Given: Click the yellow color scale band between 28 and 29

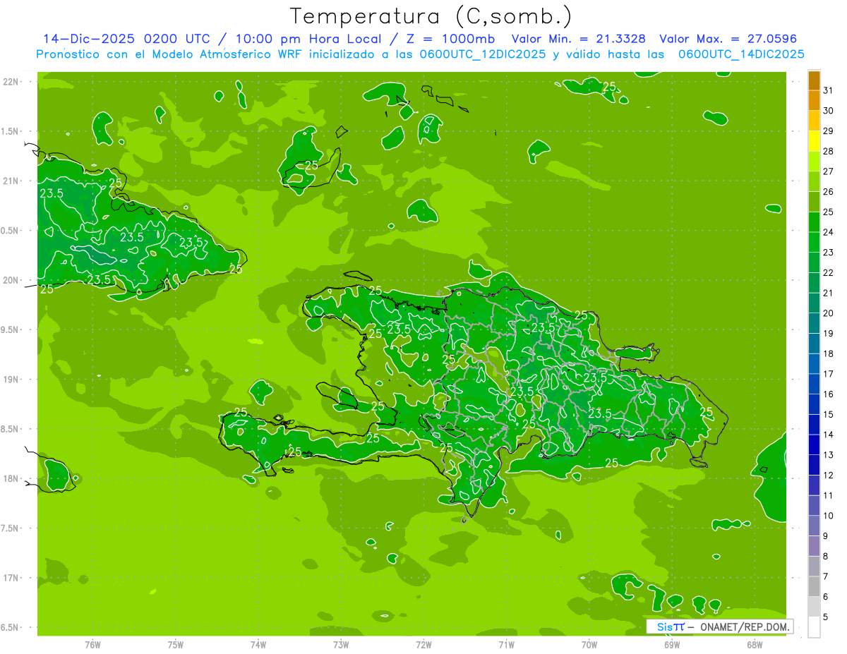Looking at the screenshot, I should point(814,141).
